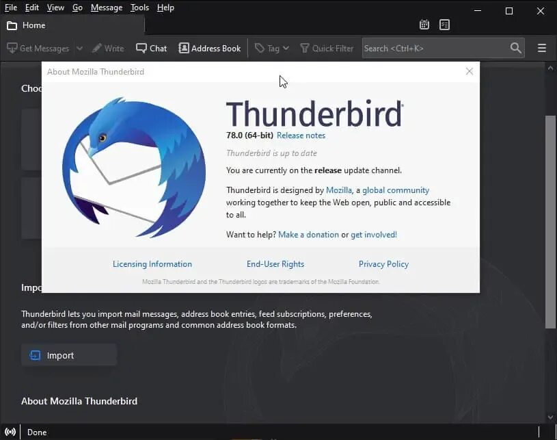Open the Calendar tab icon
Screen dimensions: 557x440
424,24
